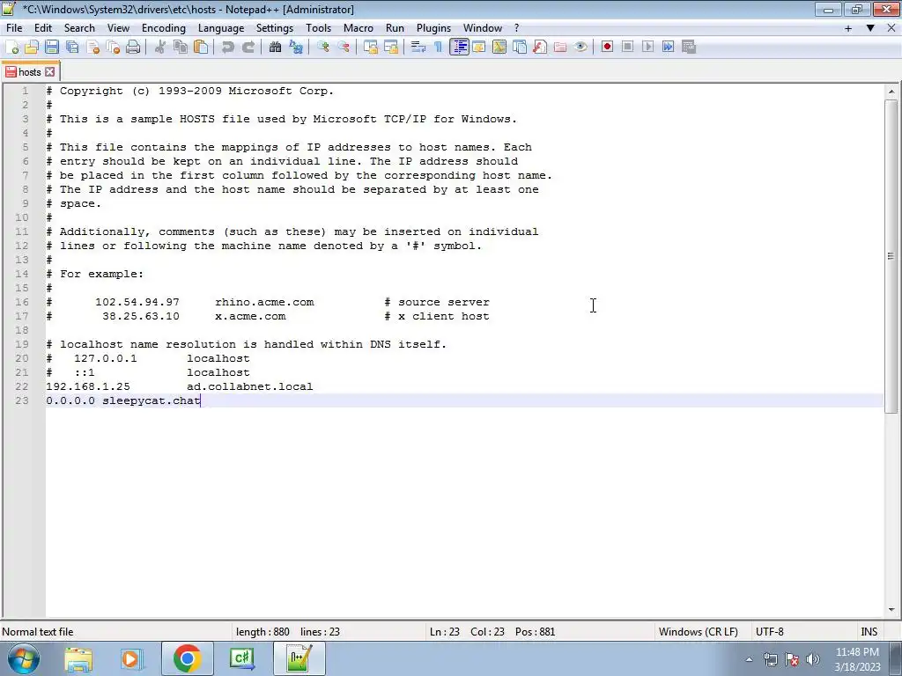Screen dimensions: 902x676
Task: Run macro multiple times icon
Action: (x=669, y=48)
